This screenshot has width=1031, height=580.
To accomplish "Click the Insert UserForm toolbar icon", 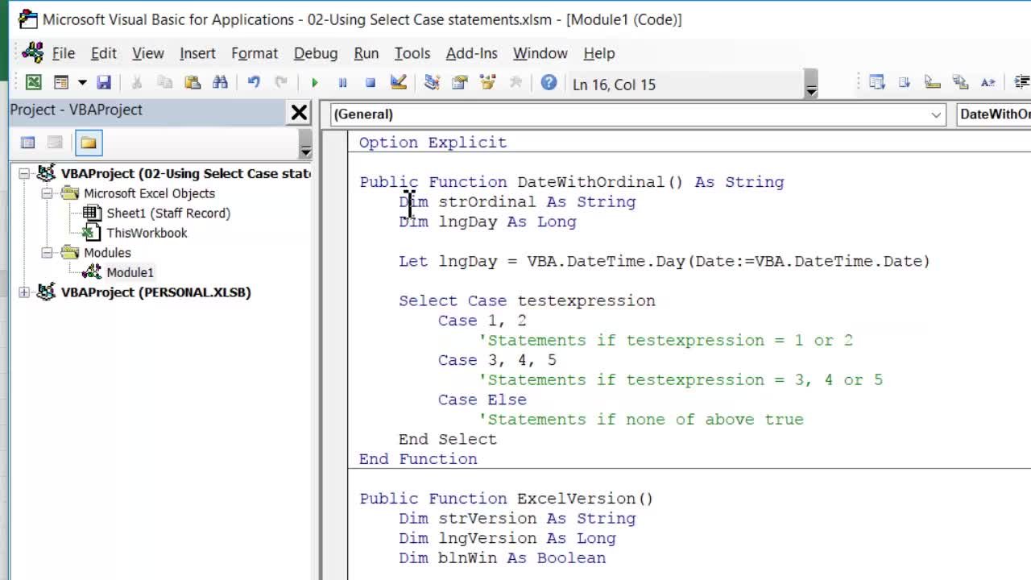I will point(61,82).
